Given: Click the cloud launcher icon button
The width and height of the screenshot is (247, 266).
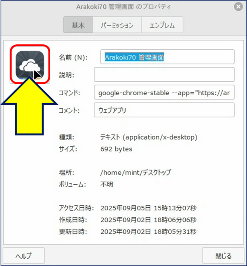Looking at the screenshot, I should 30,65.
